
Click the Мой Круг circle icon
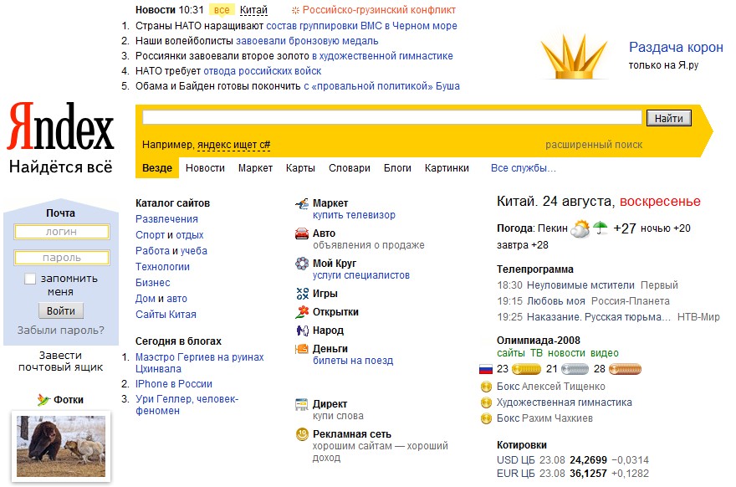click(x=302, y=264)
